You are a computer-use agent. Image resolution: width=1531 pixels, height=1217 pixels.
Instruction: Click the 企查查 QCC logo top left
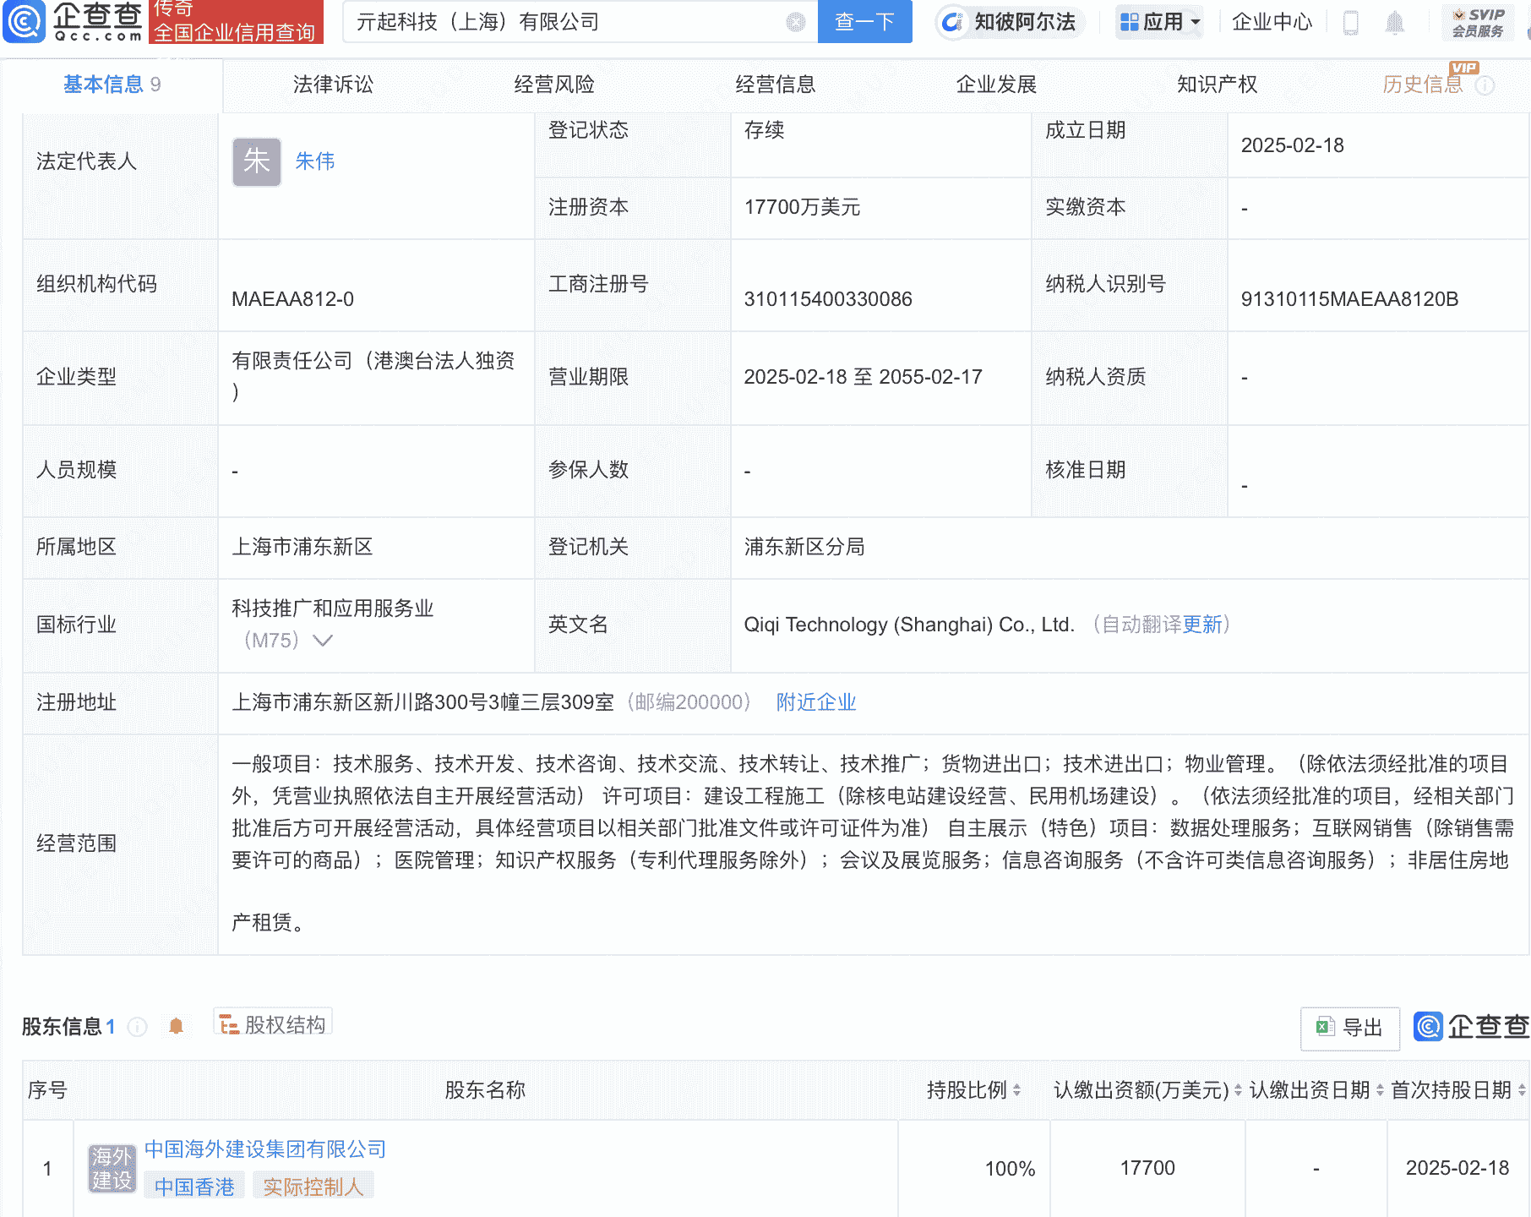(72, 23)
